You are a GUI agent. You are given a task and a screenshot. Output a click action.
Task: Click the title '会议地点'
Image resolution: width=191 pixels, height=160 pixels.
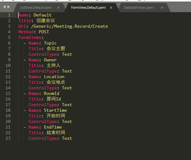[56, 82]
